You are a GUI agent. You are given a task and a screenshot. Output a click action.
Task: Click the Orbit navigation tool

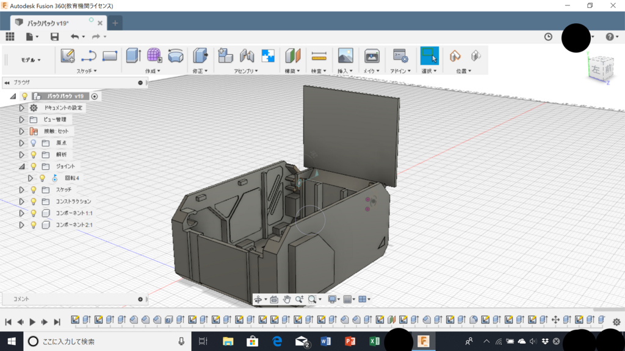pyautogui.click(x=258, y=299)
